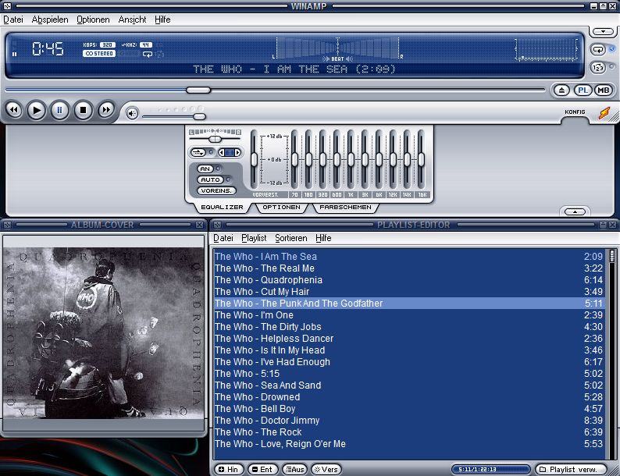Click the song seek bar handle

tap(198, 90)
